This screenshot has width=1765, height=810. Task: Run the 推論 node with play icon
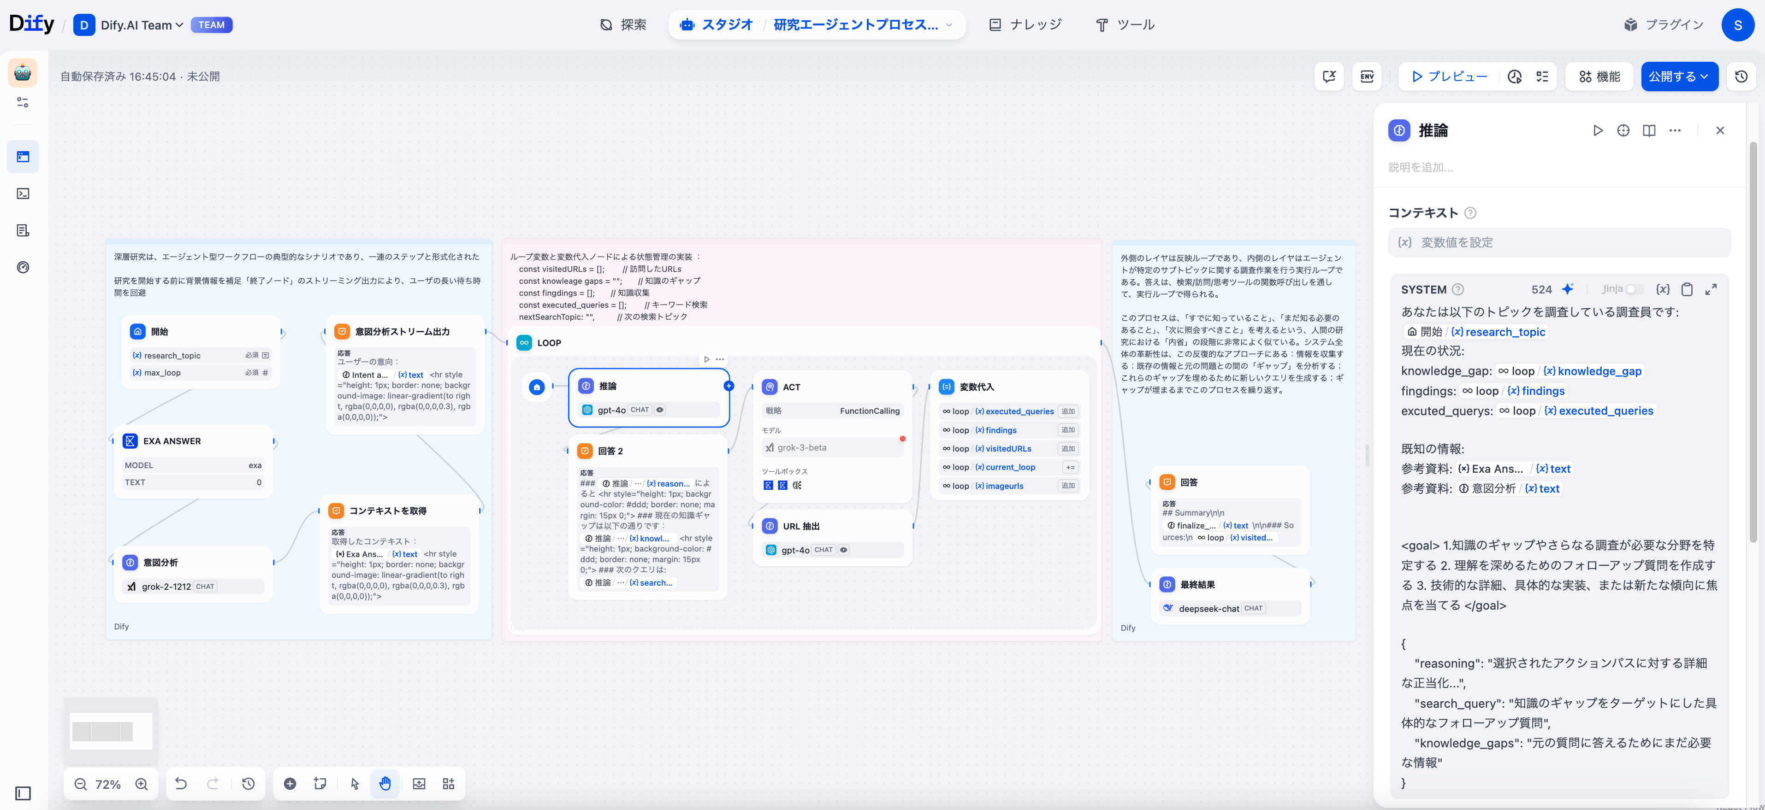[1597, 130]
